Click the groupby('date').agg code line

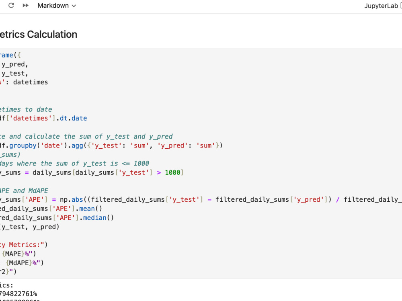tap(111, 145)
